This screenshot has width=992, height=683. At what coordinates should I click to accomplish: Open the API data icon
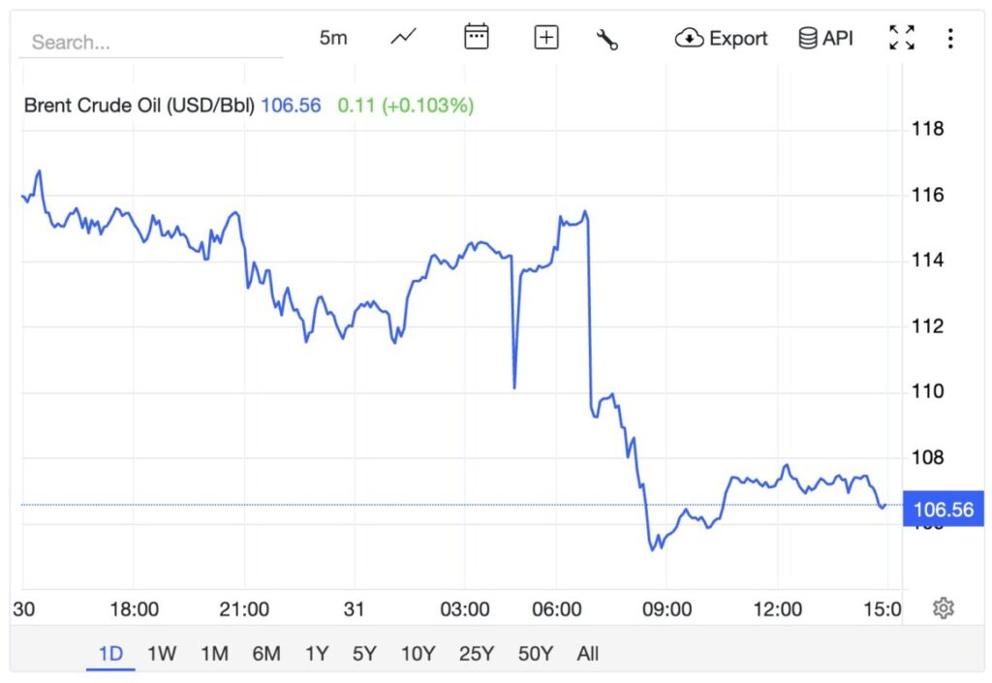coord(807,37)
